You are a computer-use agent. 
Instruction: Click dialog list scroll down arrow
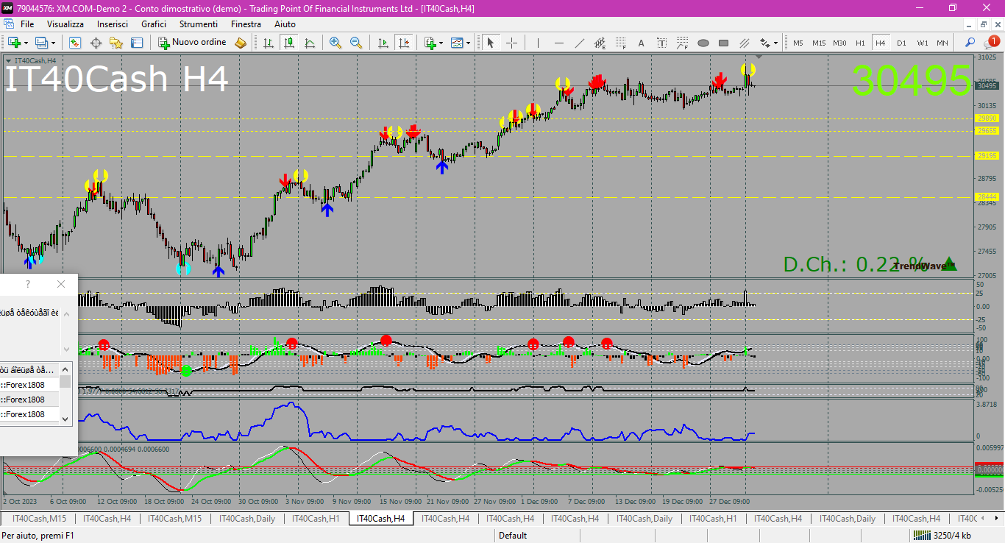[65, 419]
